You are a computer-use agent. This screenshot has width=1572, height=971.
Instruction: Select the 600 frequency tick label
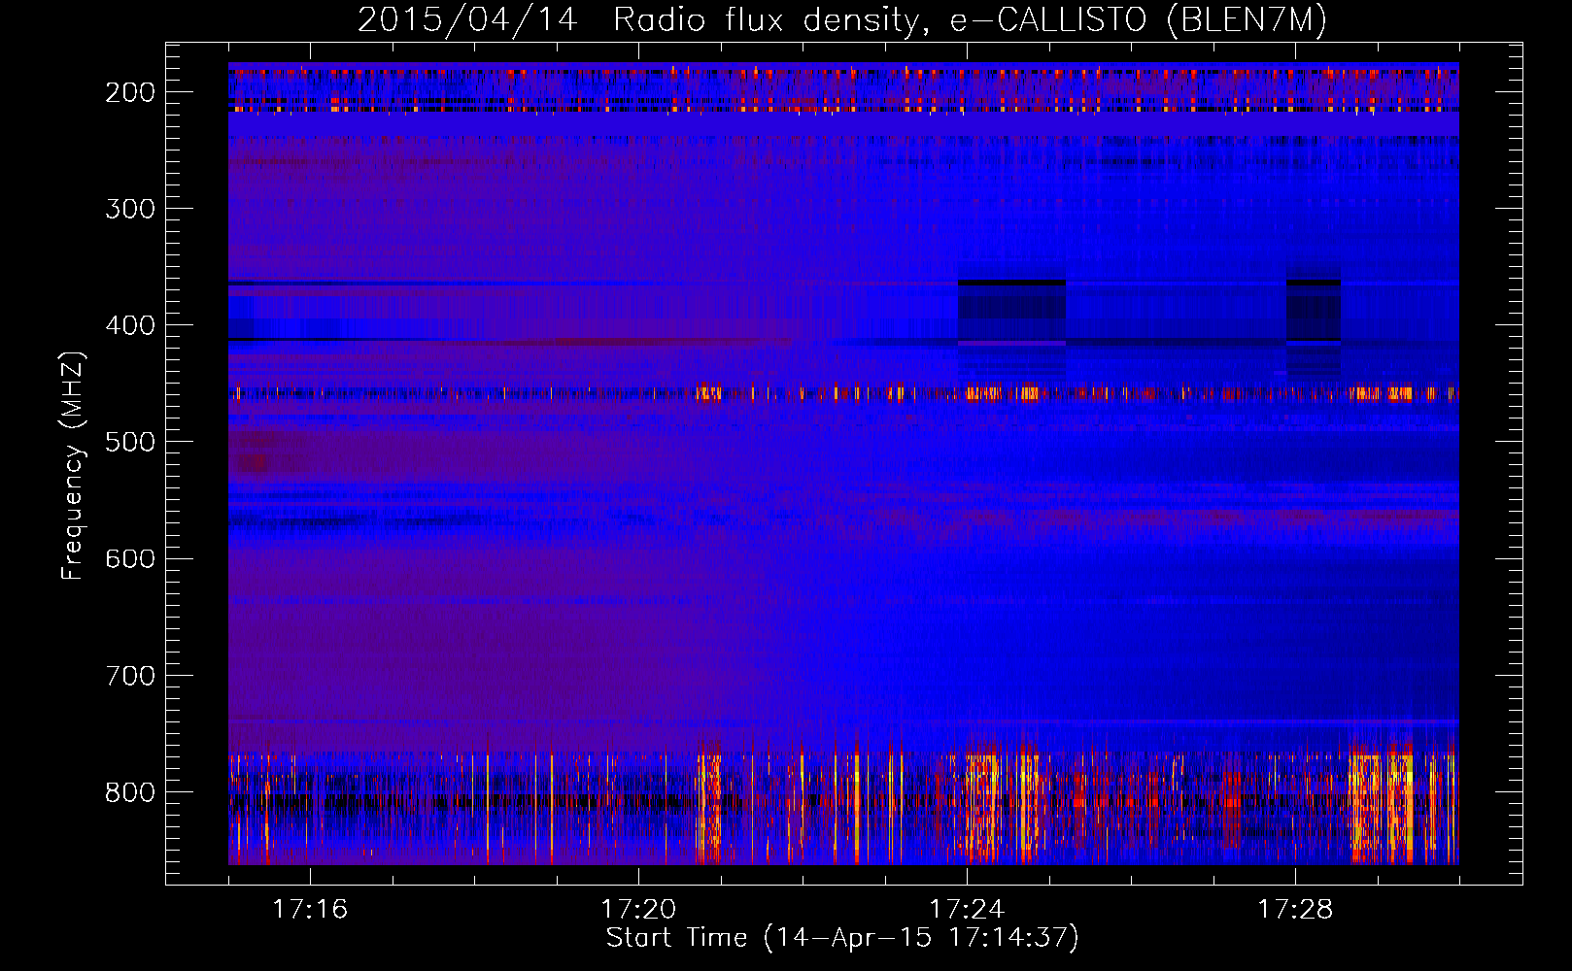point(130,558)
